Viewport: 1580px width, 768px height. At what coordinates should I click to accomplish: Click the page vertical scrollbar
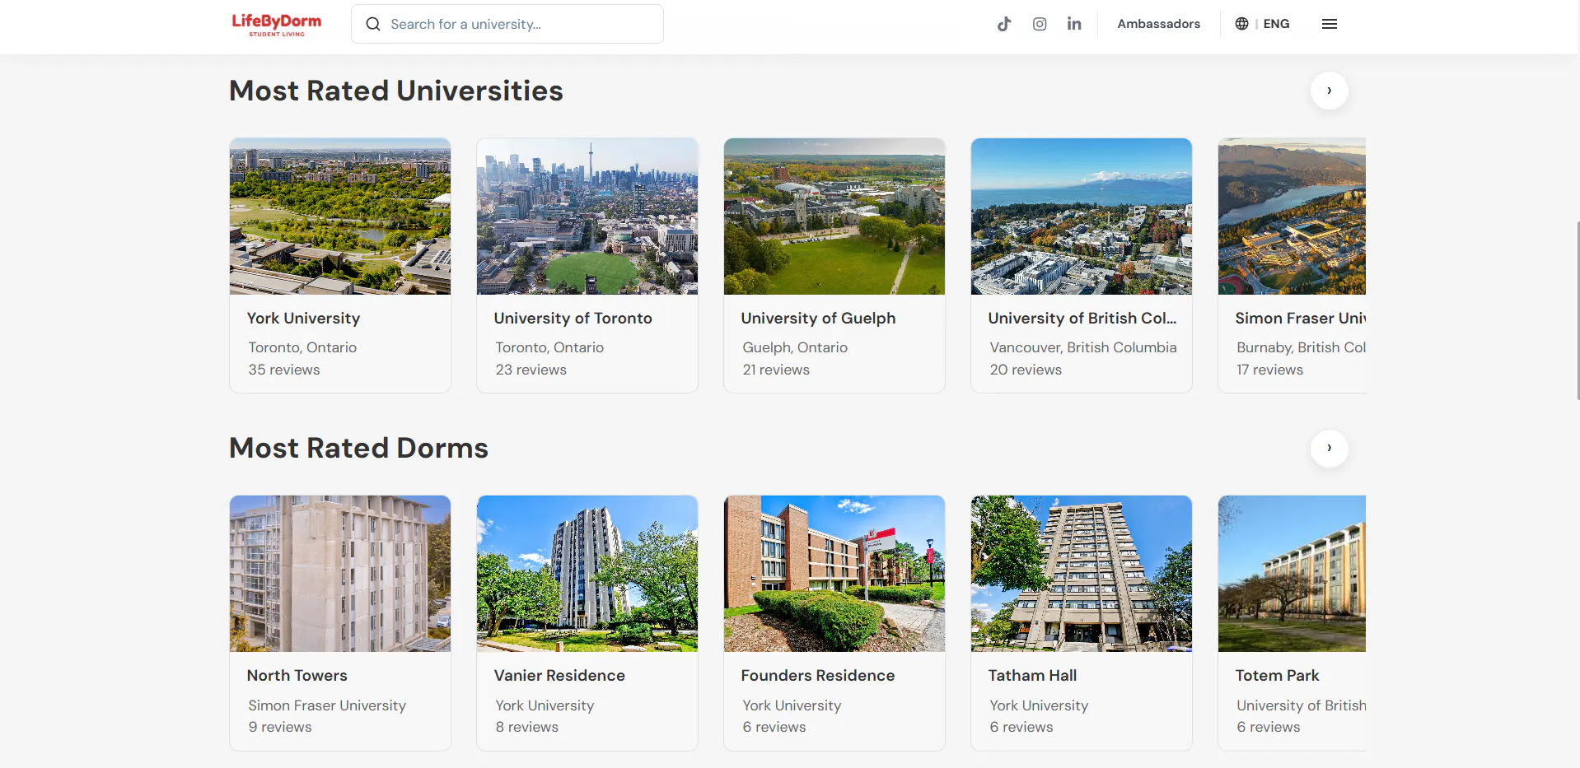1577,310
